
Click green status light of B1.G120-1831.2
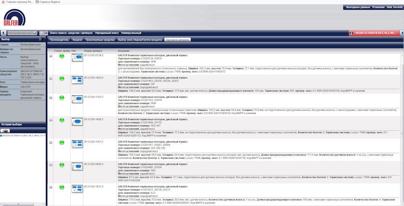tap(62, 187)
